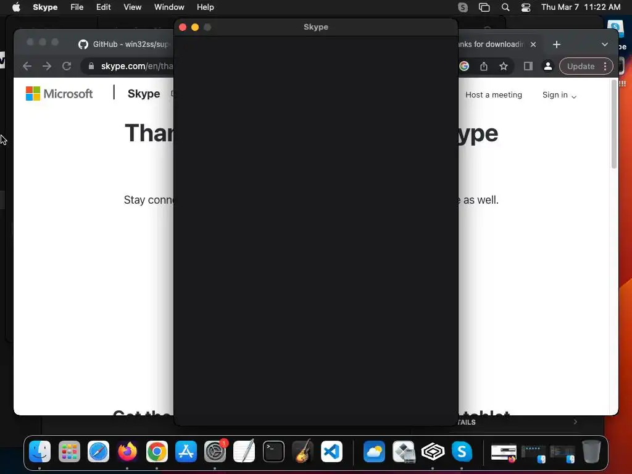Expand Chrome tab search chevron
Screen dimensions: 632x474
click(x=605, y=44)
